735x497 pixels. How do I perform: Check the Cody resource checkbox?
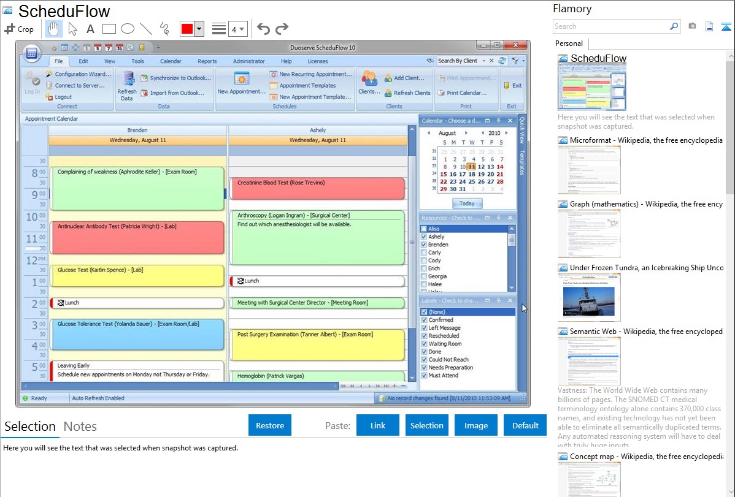[x=424, y=261]
